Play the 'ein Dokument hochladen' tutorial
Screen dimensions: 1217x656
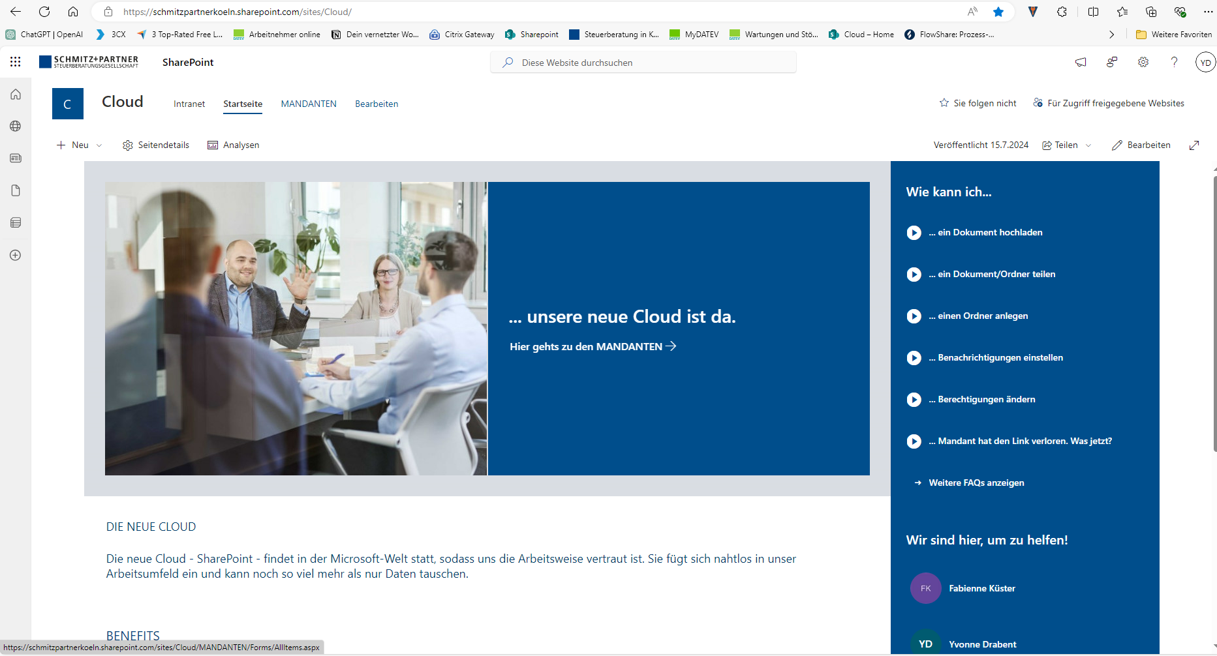pyautogui.click(x=914, y=233)
